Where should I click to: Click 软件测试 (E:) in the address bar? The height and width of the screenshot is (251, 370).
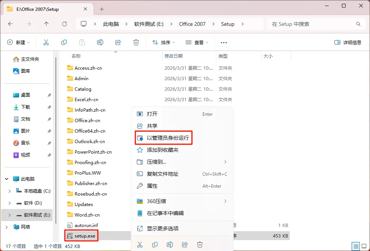click(149, 24)
